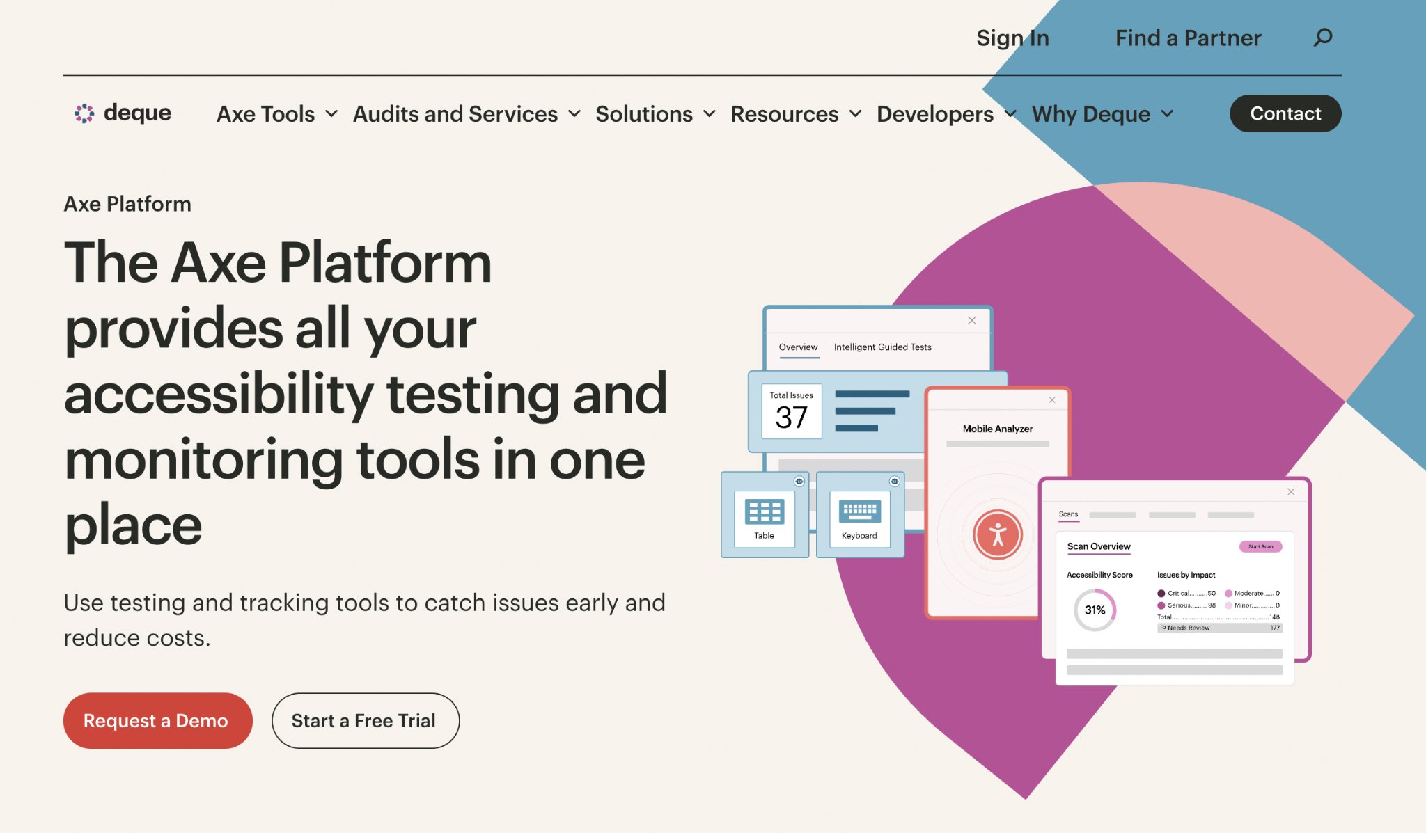Viewport: 1426px width, 833px height.
Task: Click the Start Scan pill button
Action: click(x=1260, y=546)
